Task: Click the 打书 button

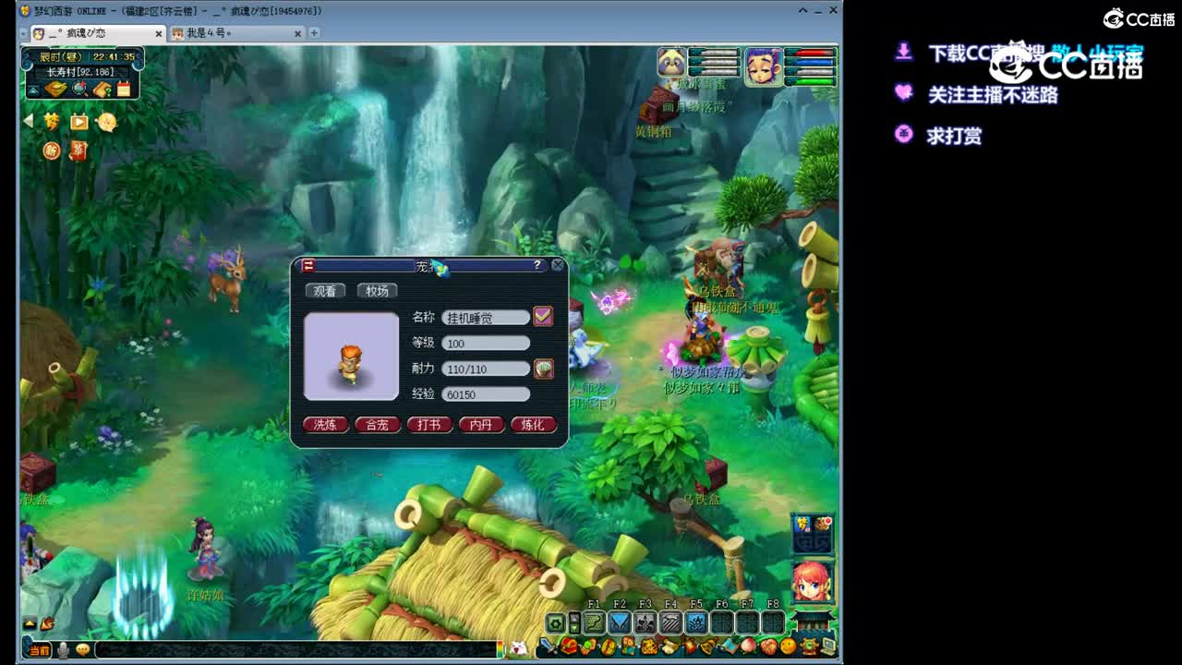Action: [x=429, y=425]
